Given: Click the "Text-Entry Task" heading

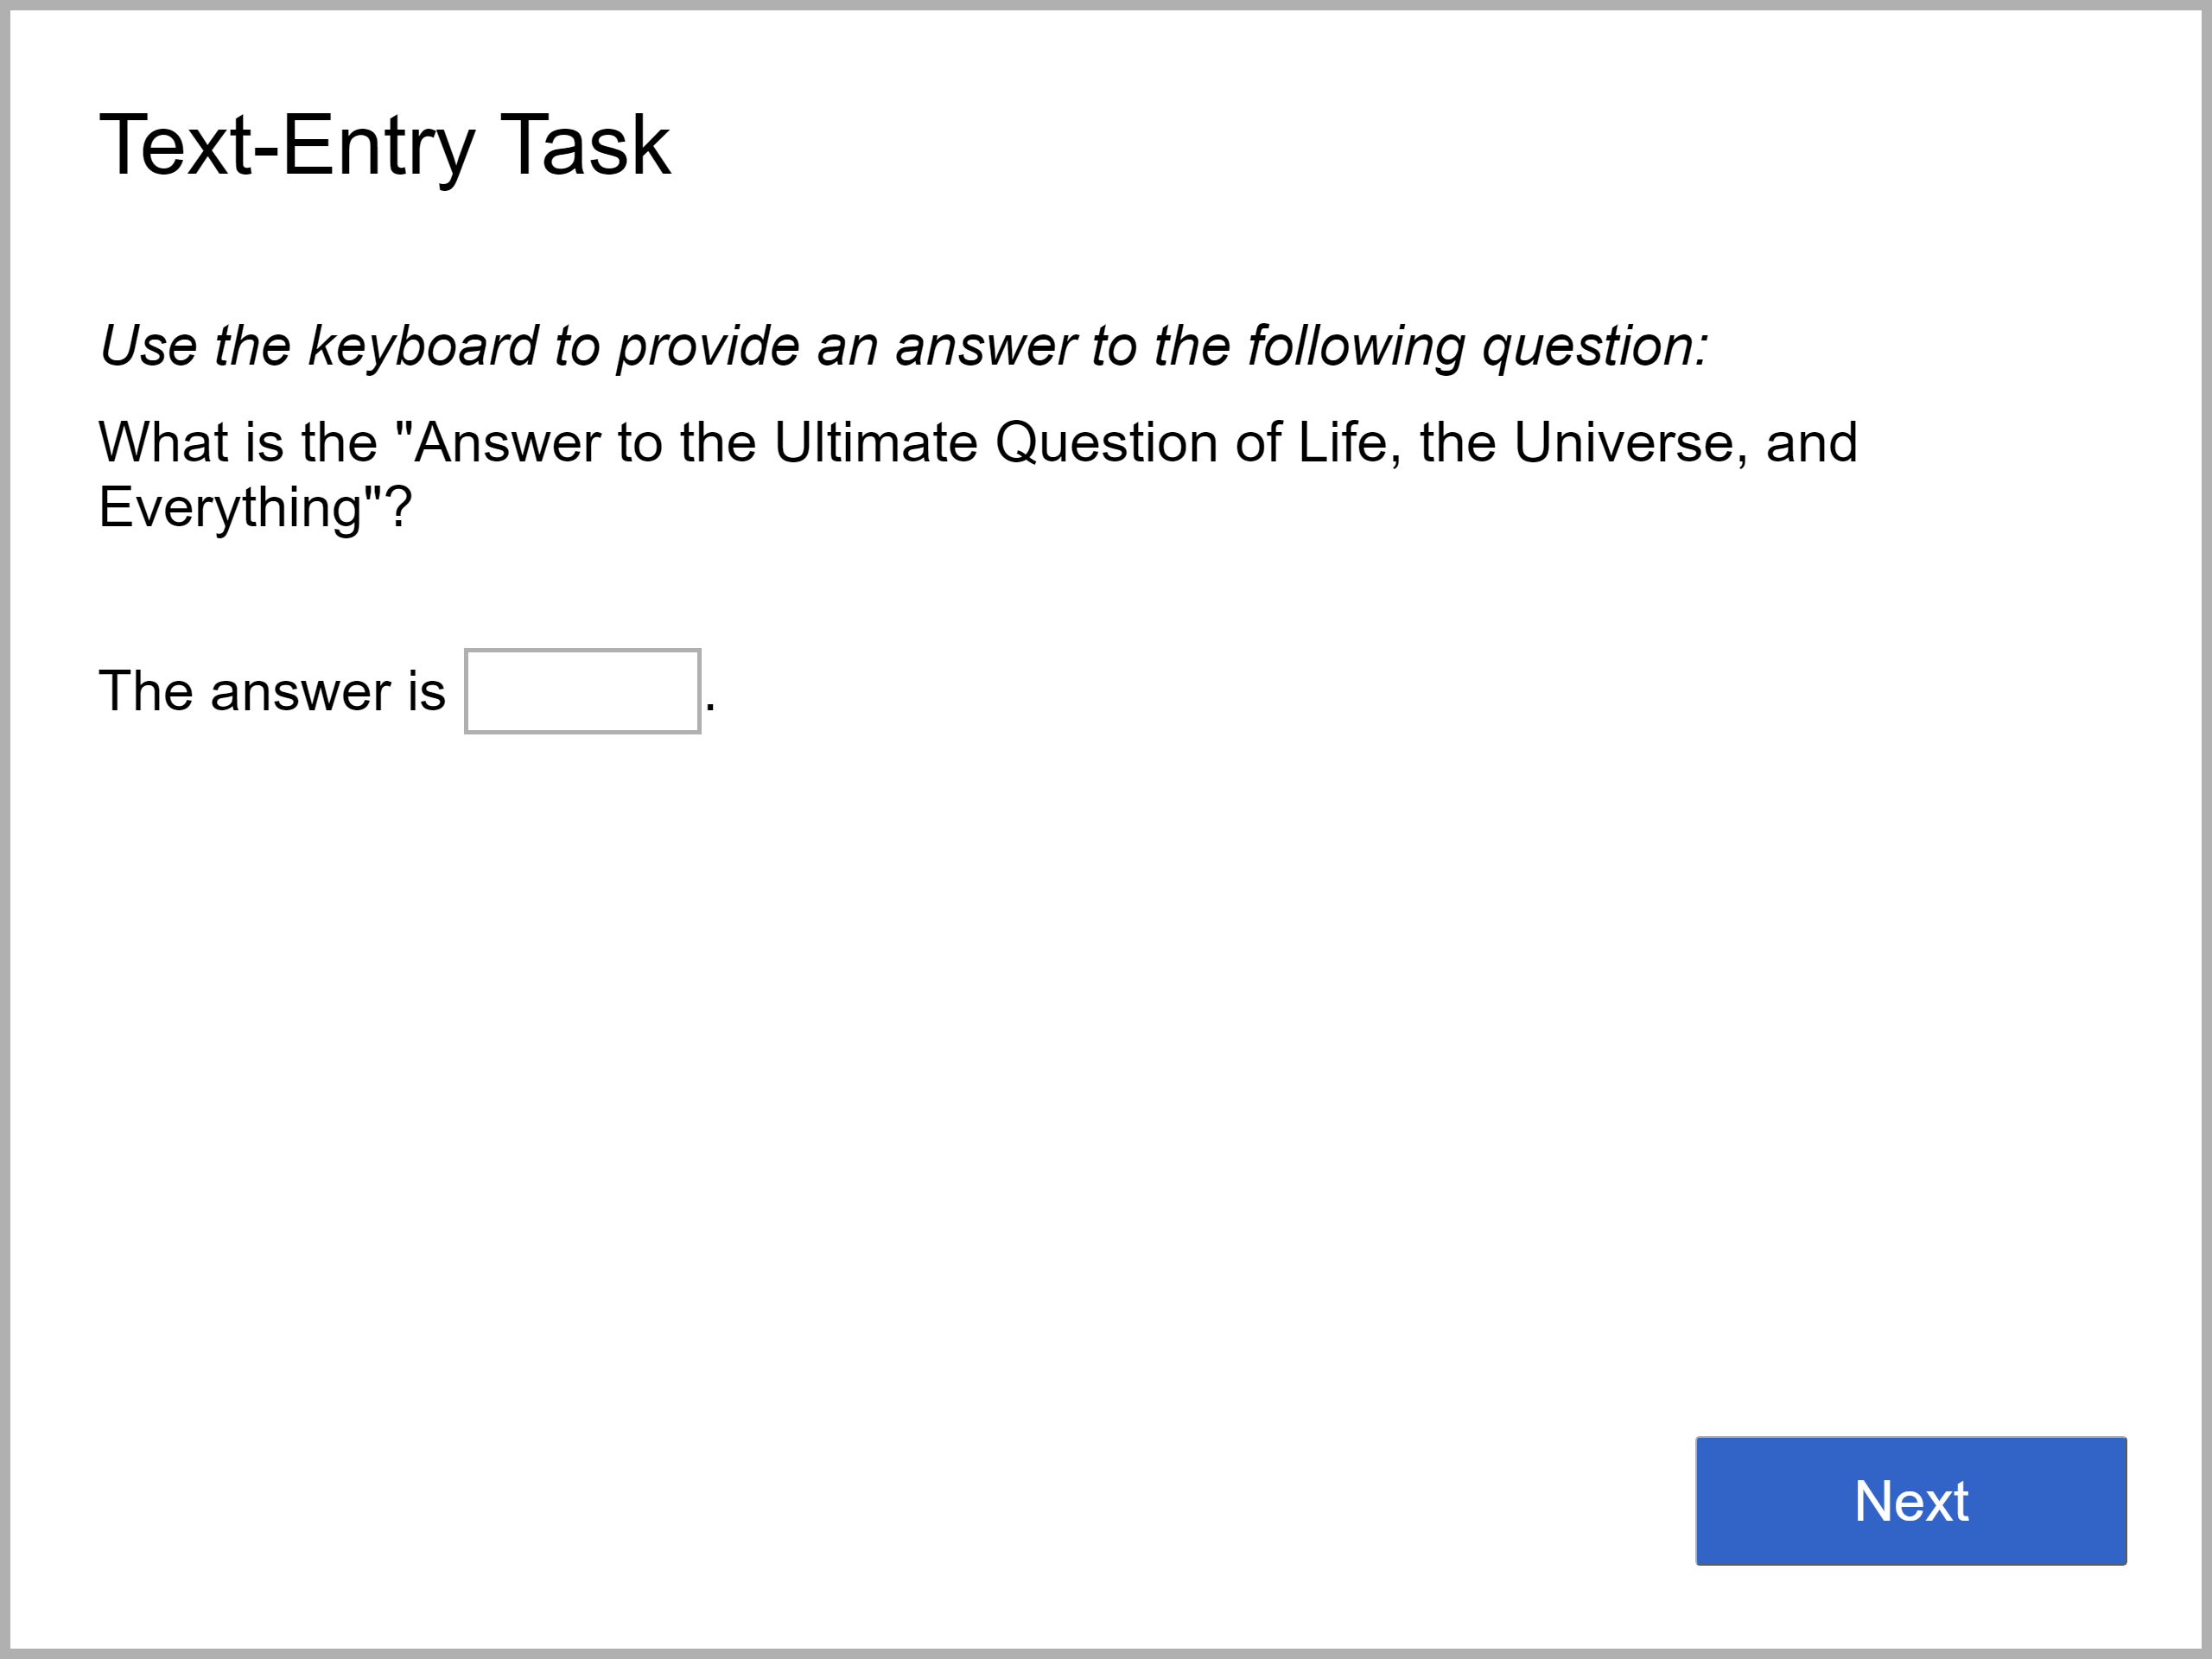Looking at the screenshot, I should (x=385, y=146).
